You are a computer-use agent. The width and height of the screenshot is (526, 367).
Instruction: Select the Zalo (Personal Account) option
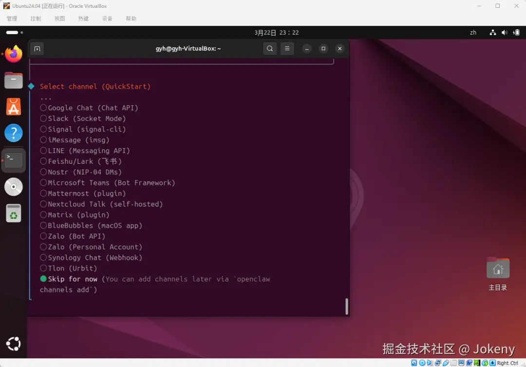(91, 247)
